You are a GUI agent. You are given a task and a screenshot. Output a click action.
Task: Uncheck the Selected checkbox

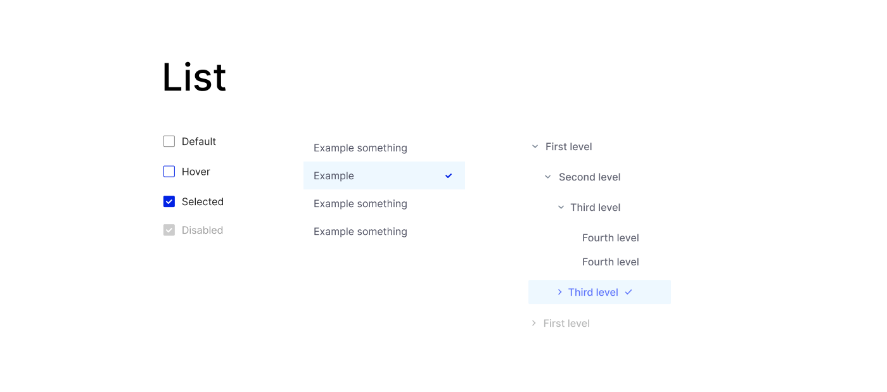coord(169,201)
